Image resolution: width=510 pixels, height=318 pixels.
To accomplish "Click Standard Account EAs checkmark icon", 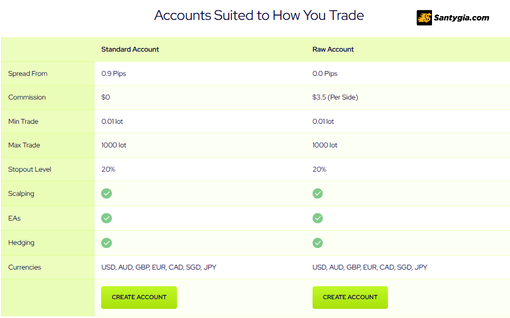I will tap(107, 218).
